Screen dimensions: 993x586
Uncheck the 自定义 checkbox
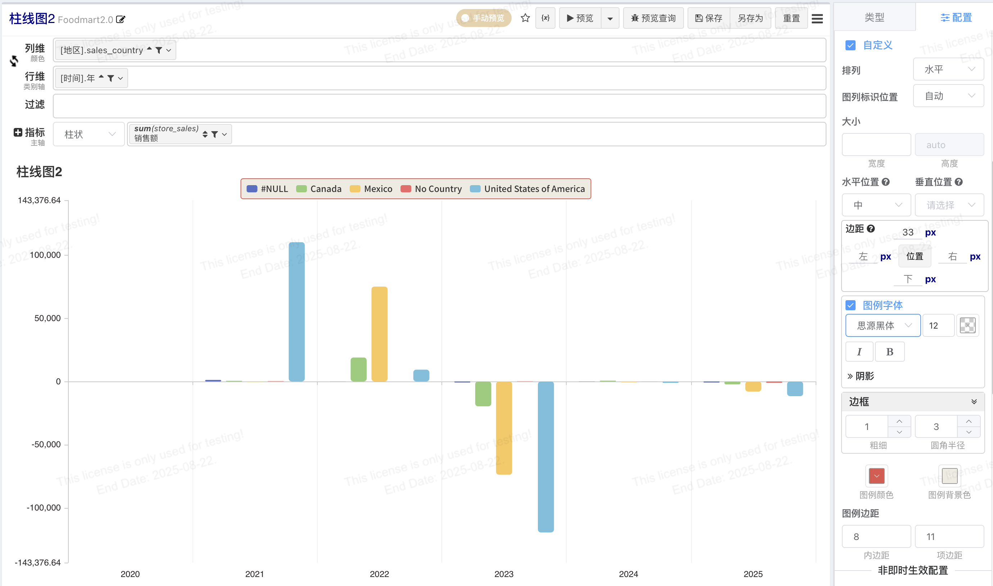(851, 45)
